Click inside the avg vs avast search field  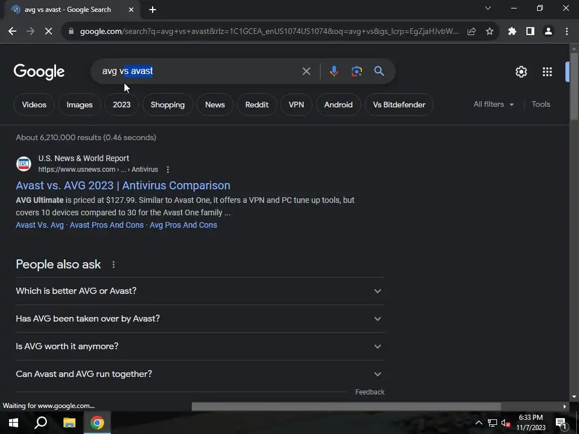[x=200, y=71]
